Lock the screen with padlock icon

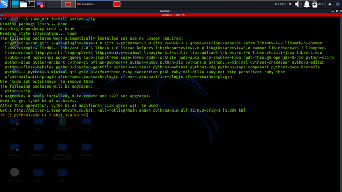(330, 4)
